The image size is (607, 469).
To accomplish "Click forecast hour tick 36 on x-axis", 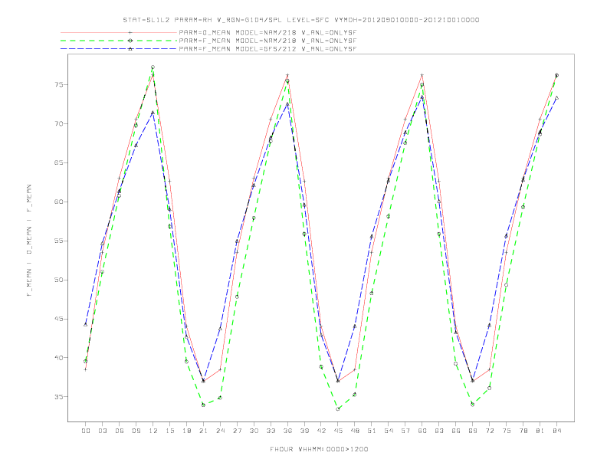I will 287,431.
